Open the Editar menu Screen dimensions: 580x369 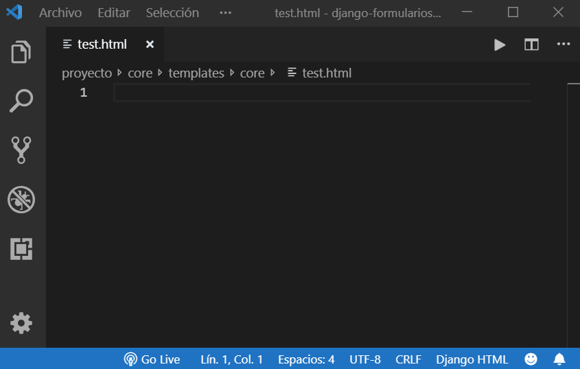click(114, 13)
